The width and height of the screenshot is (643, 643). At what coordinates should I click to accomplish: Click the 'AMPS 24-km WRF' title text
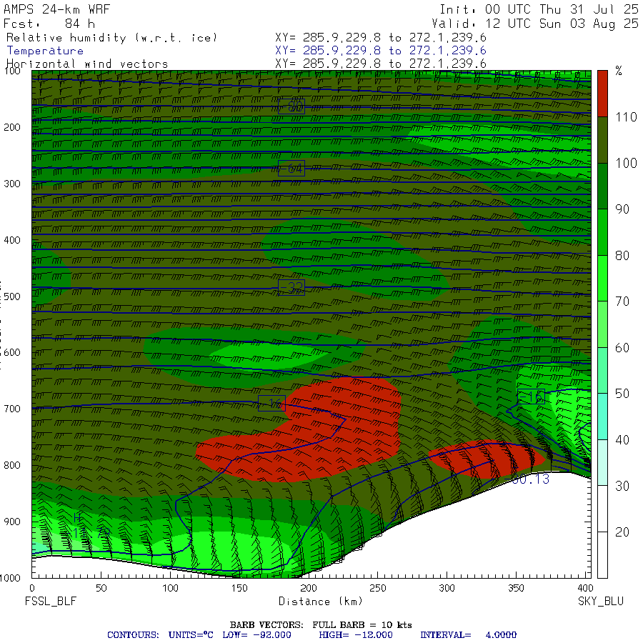click(56, 9)
